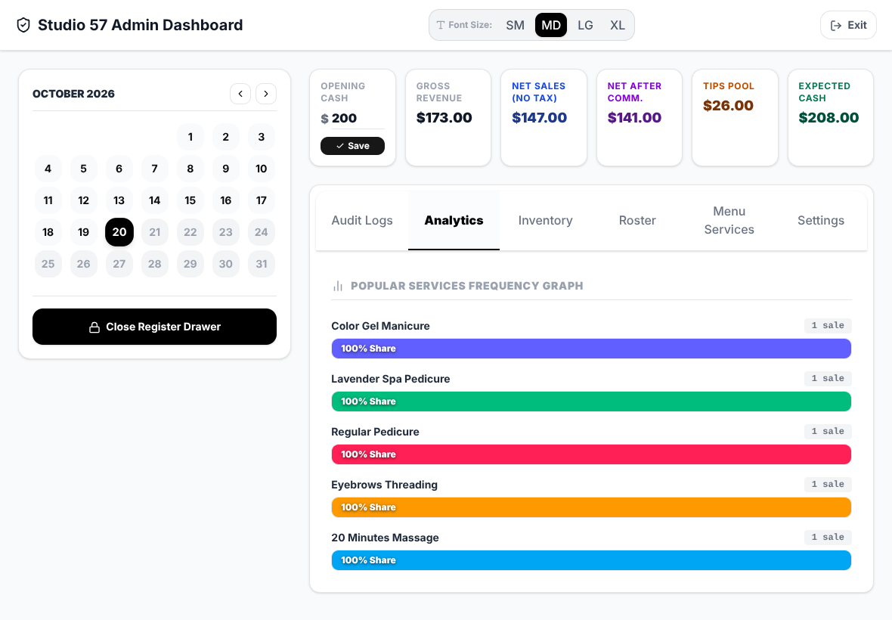Screen dimensions: 892x620
Task: Switch to the Inventory tab
Action: [x=546, y=220]
